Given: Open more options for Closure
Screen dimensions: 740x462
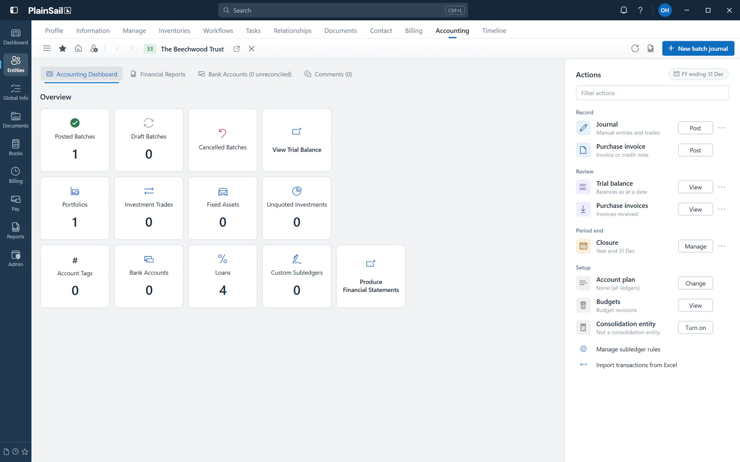Looking at the screenshot, I should [721, 246].
